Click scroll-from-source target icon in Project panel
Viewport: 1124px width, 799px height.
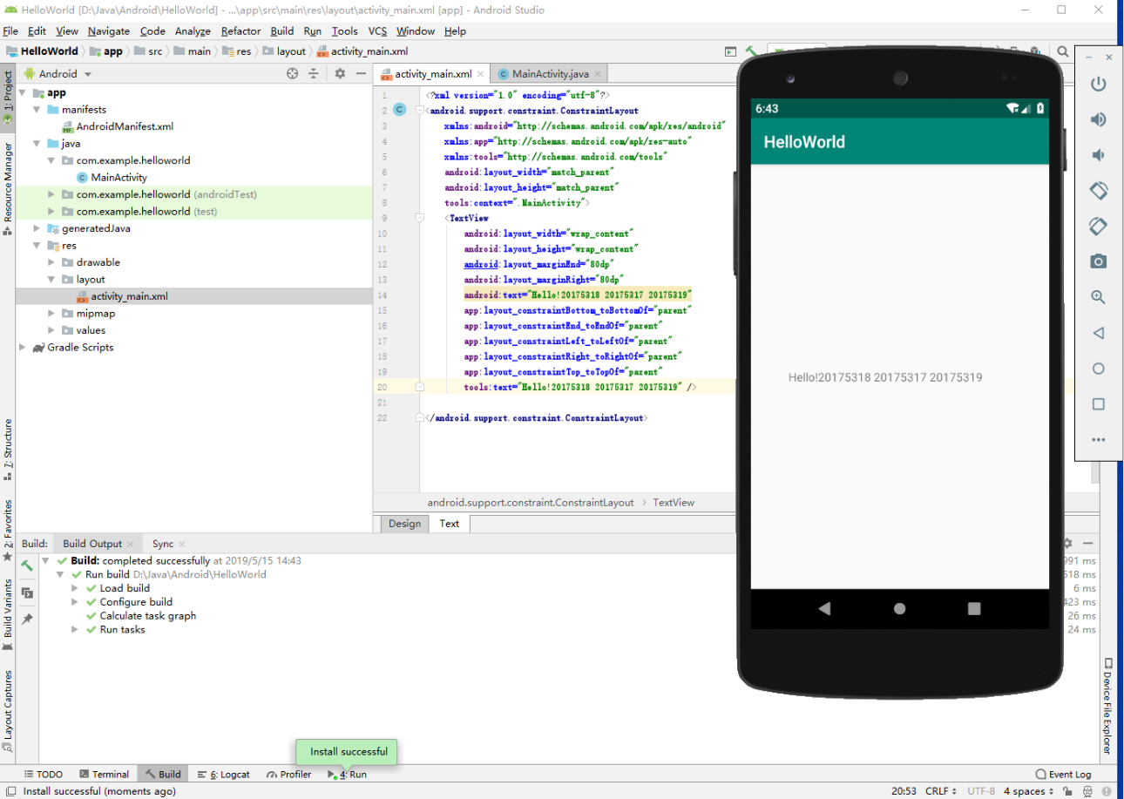(292, 74)
